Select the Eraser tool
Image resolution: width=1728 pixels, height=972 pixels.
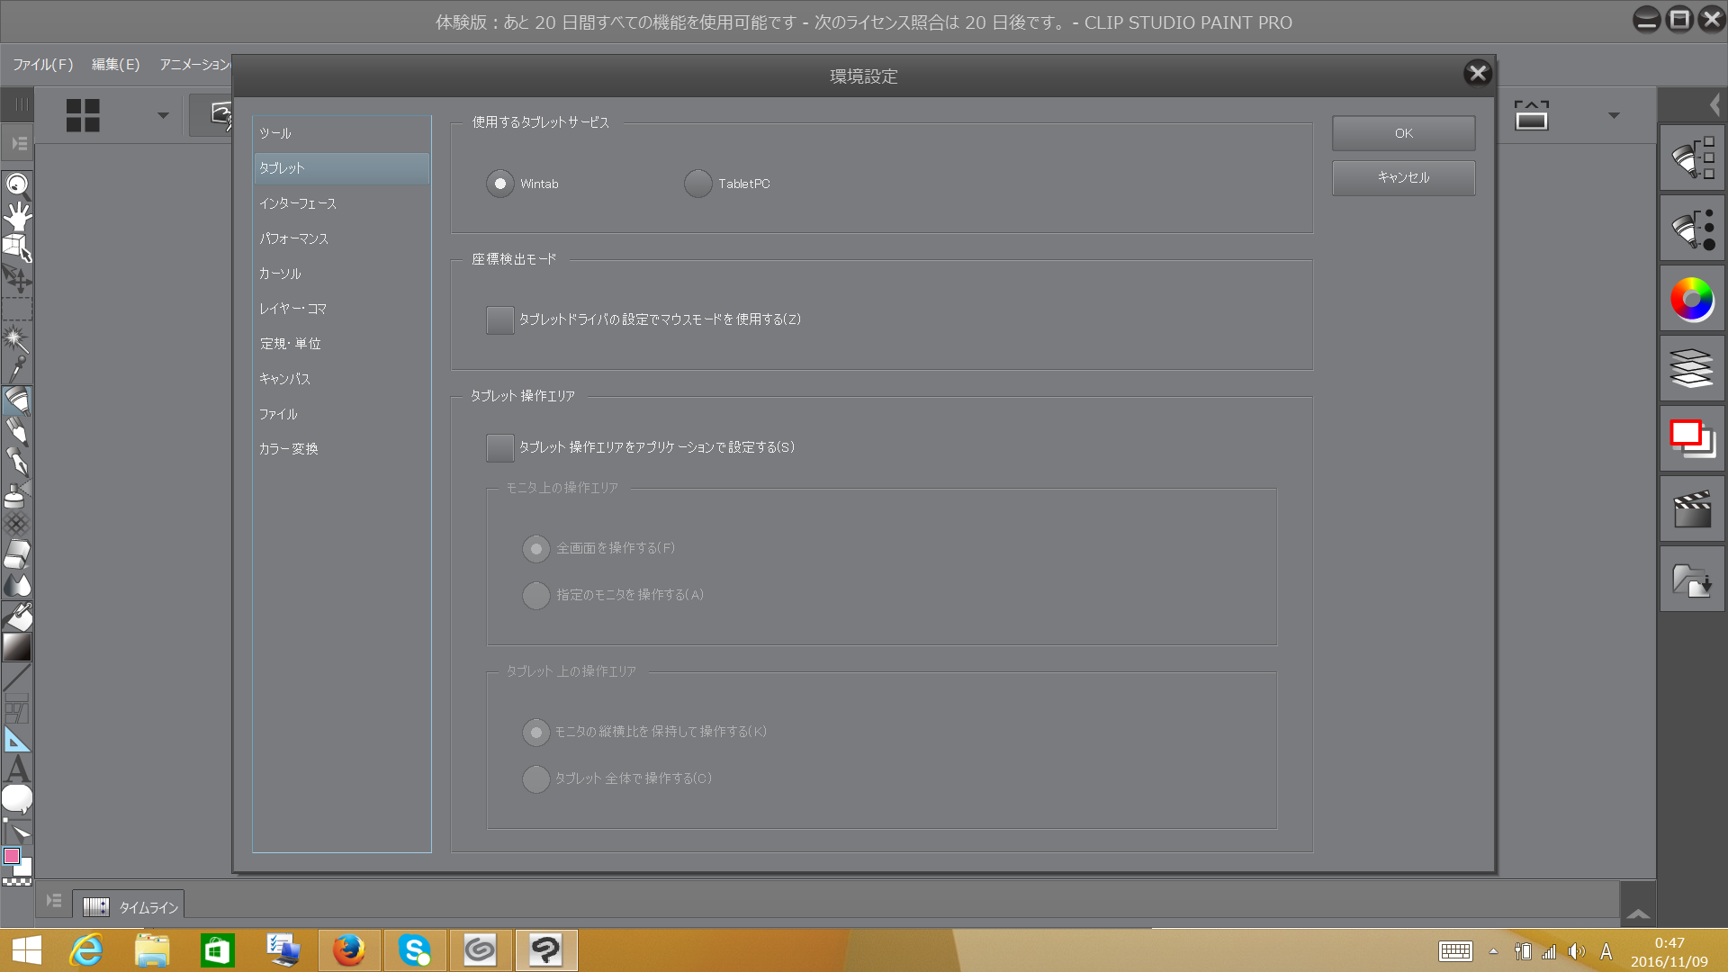17,554
